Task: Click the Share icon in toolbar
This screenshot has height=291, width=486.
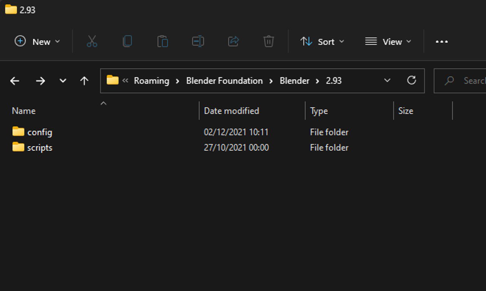Action: point(233,41)
